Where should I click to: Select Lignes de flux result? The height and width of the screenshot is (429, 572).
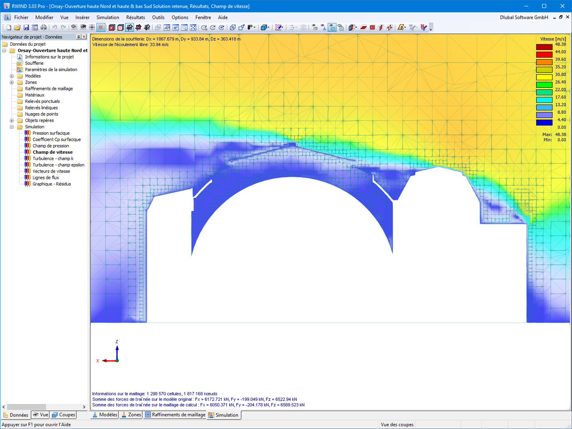pos(46,178)
